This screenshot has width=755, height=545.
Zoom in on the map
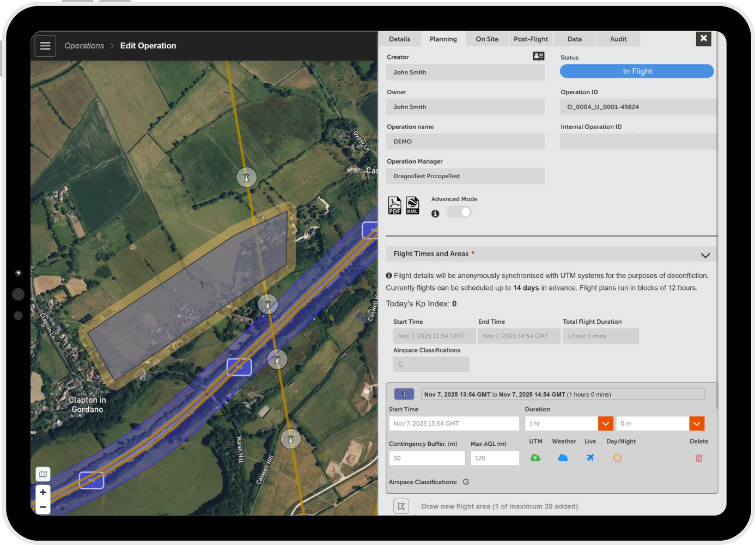pos(43,492)
